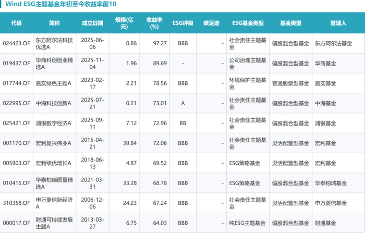Viewport: 365px width, 233px height.
Task: Click return value 97.27
Action: pos(160,43)
